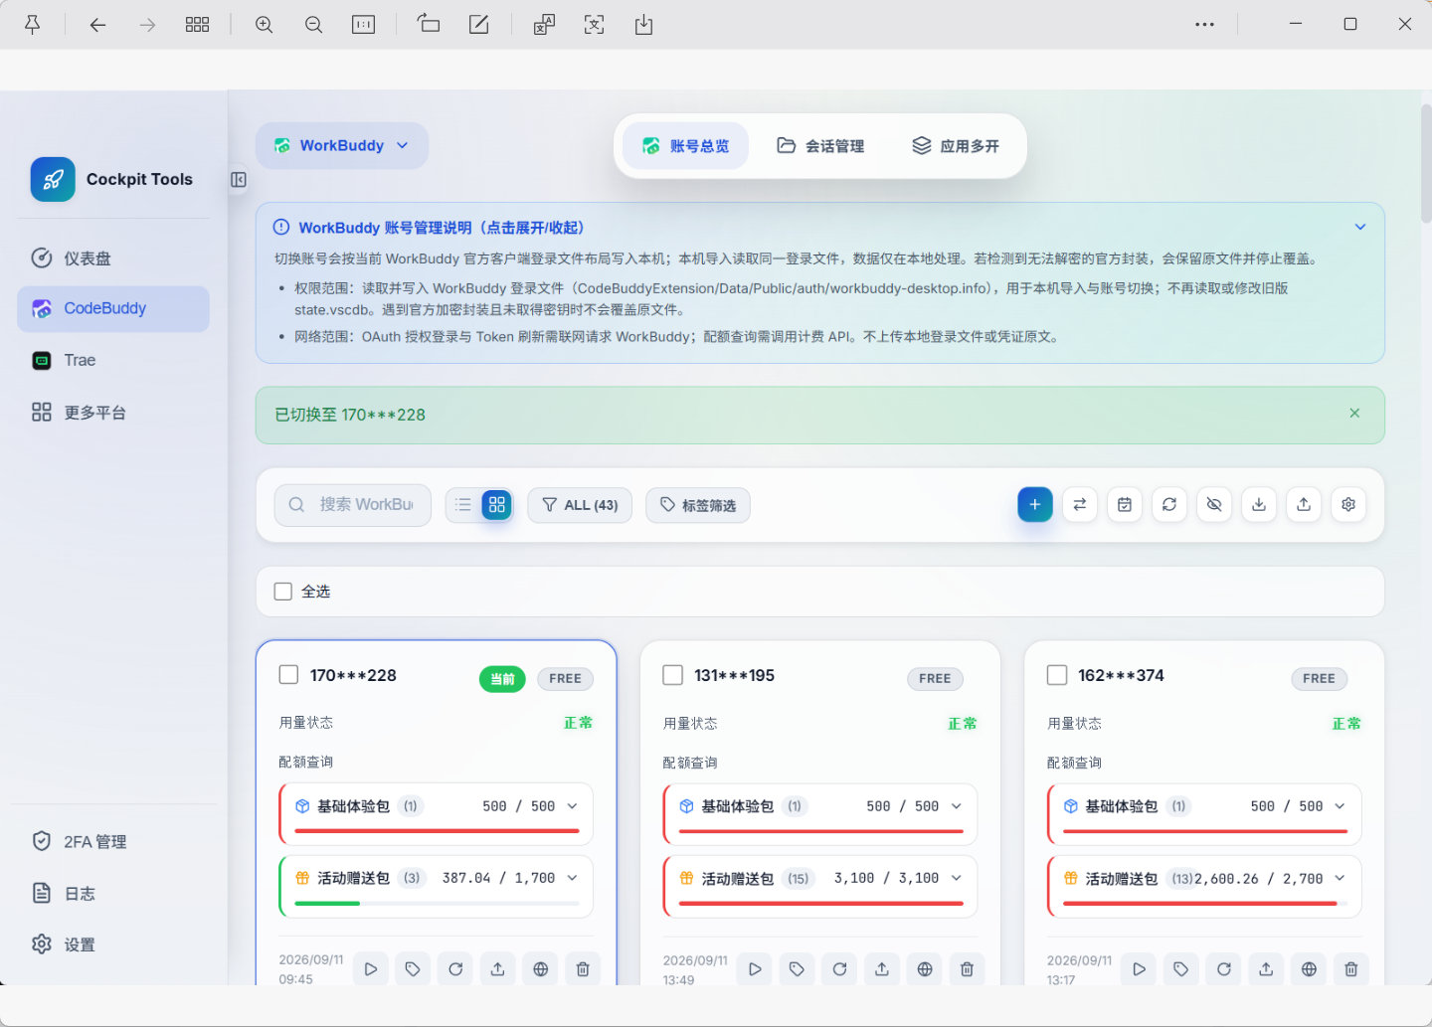
Task: Zoom in using the magnifier plus icon
Action: click(x=264, y=25)
